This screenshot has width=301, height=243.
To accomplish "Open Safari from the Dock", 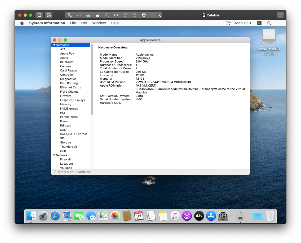I will 55,216.
